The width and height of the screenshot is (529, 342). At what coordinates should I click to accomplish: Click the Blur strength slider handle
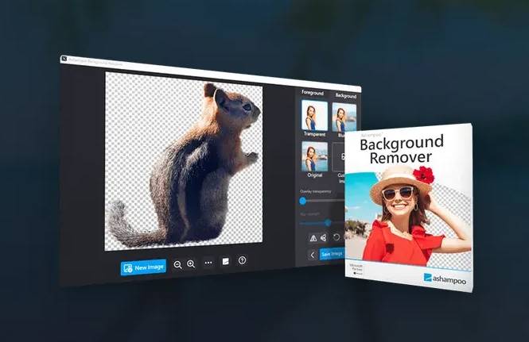coord(328,222)
